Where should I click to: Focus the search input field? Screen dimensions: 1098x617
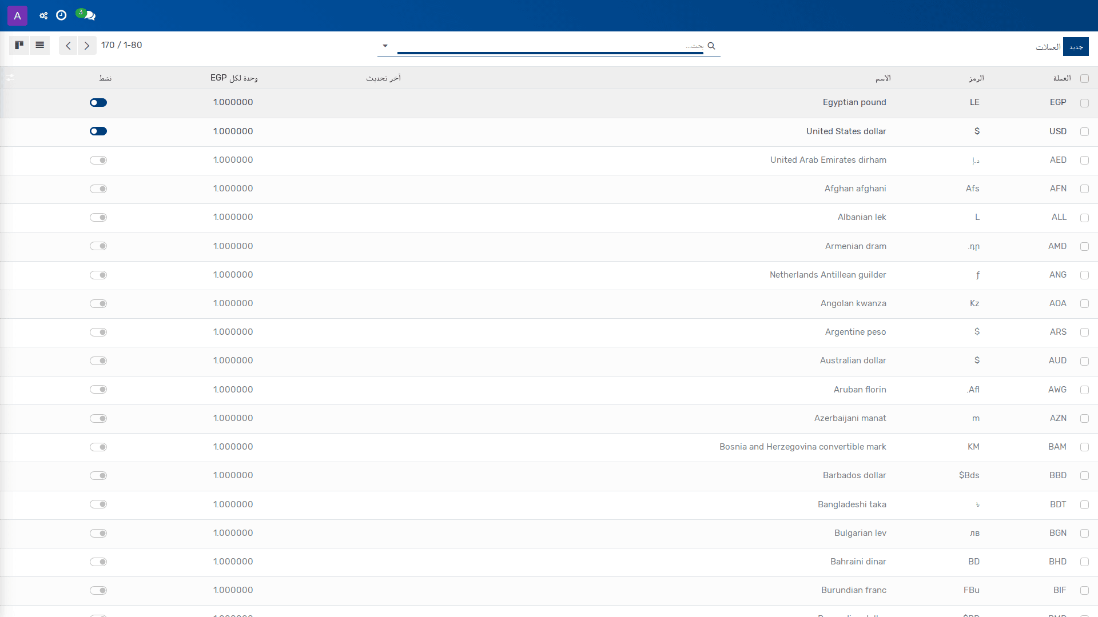pyautogui.click(x=550, y=46)
